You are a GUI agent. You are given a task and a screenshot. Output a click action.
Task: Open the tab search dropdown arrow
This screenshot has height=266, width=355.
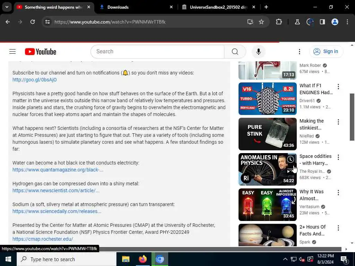coord(7,7)
